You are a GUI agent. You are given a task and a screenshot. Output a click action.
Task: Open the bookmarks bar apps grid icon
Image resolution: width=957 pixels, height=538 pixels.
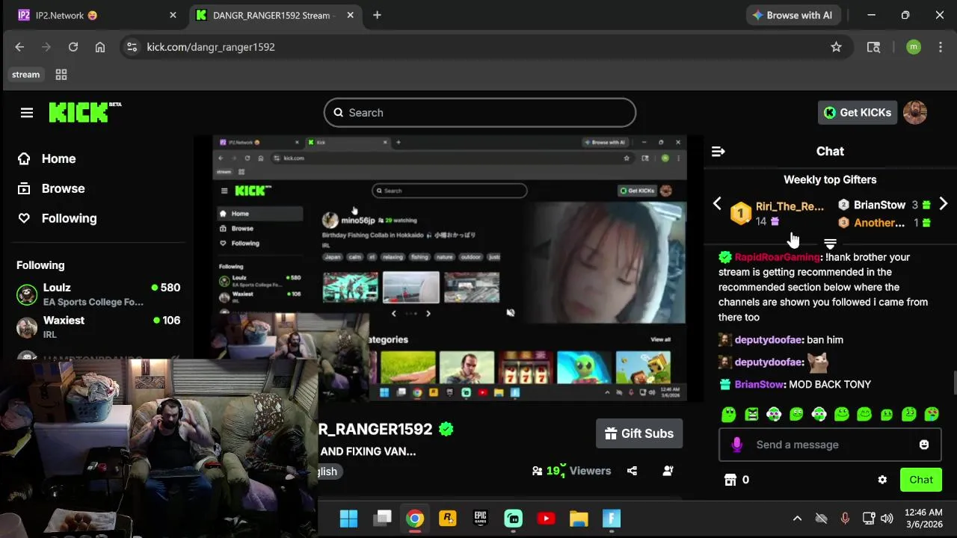[x=61, y=75]
